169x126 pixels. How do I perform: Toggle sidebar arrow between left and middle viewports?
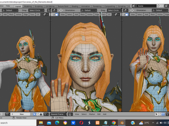click(50, 20)
